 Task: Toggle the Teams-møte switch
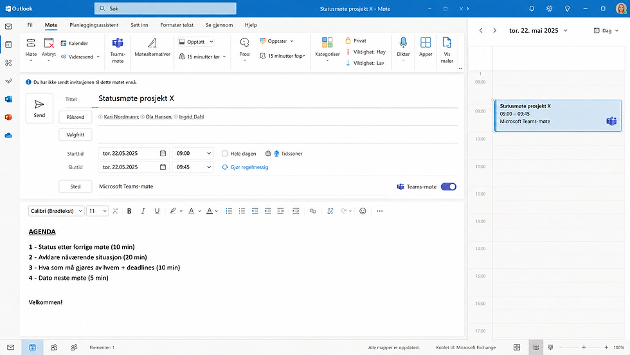[449, 187]
